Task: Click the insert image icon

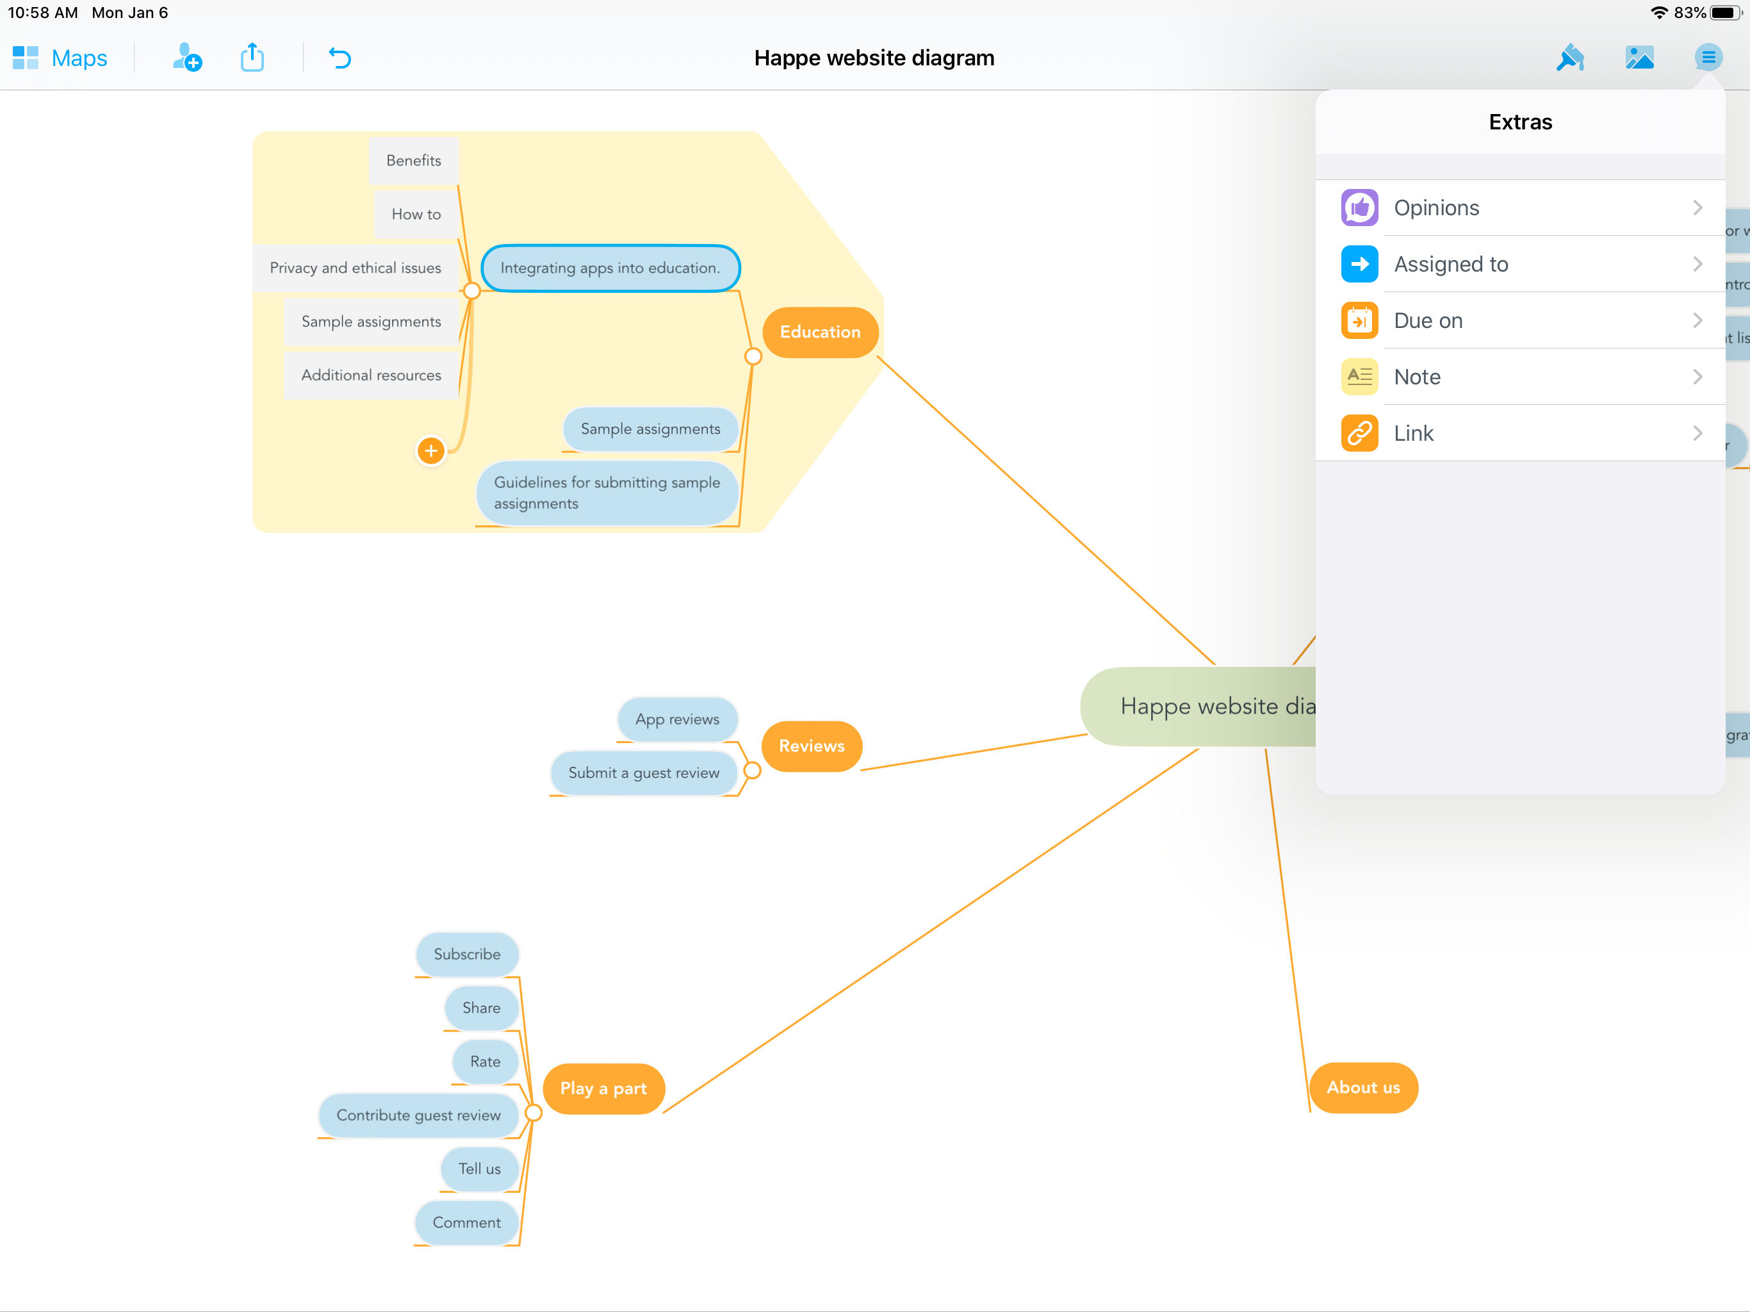Action: tap(1639, 58)
